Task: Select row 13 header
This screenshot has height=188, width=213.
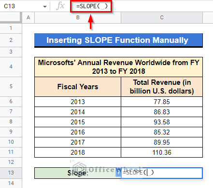Action: click(x=11, y=173)
